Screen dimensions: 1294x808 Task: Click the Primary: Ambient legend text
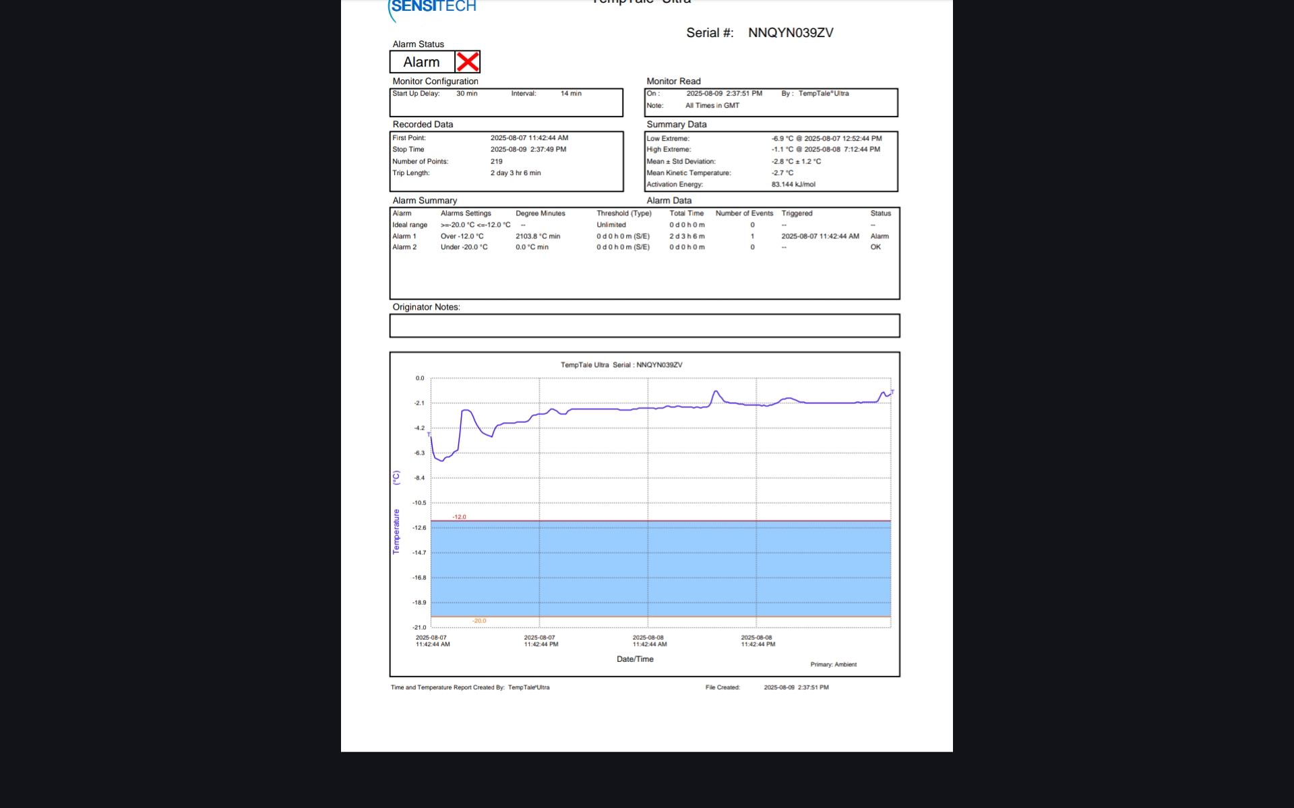[833, 665]
